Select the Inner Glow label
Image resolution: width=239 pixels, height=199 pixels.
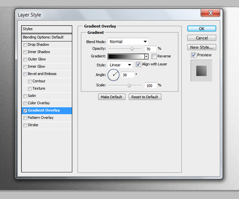point(36,66)
